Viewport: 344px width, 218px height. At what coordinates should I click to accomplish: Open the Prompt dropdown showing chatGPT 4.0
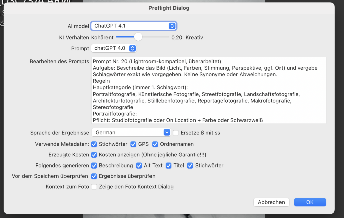(x=114, y=48)
